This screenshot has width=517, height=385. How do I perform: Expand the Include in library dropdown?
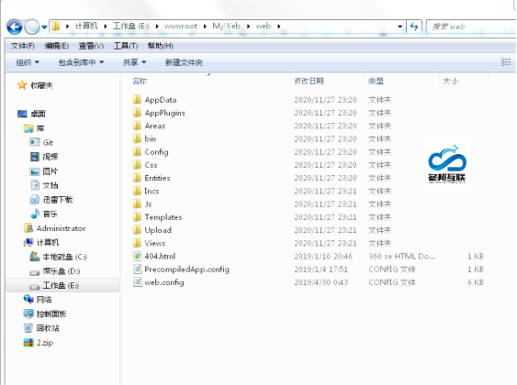[x=81, y=62]
